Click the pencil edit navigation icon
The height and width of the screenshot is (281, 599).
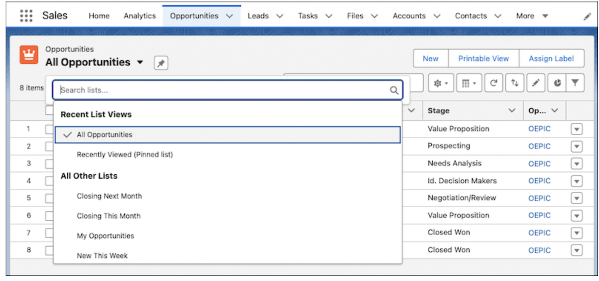click(587, 16)
